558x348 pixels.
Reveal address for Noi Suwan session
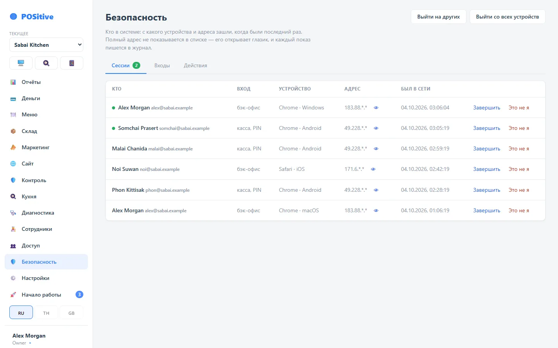373,169
